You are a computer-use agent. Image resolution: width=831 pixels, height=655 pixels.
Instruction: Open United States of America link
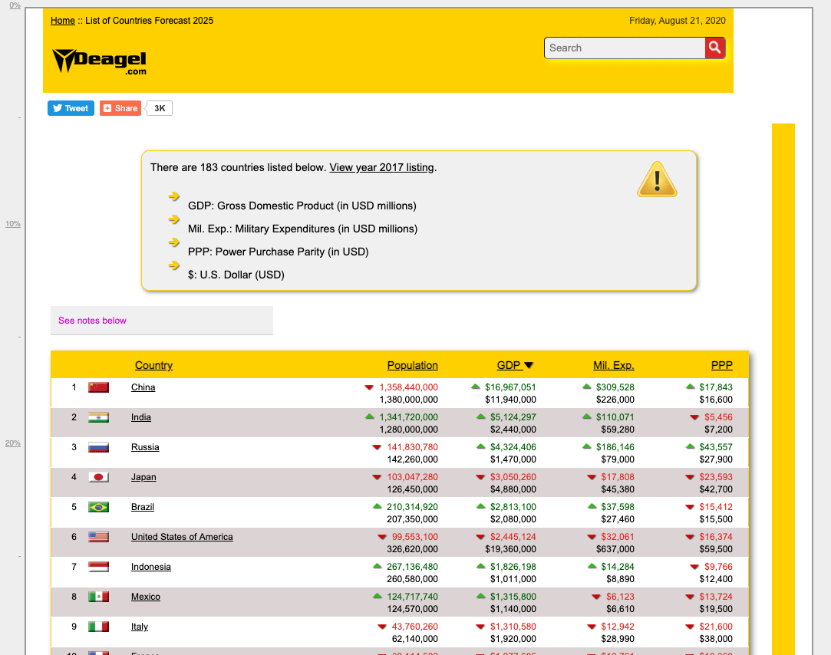(x=182, y=537)
